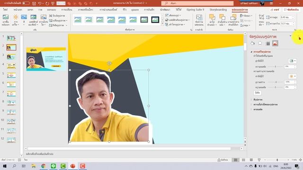Open the brightness/contrast presets dropdown
The image size is (303, 170).
point(292,76)
